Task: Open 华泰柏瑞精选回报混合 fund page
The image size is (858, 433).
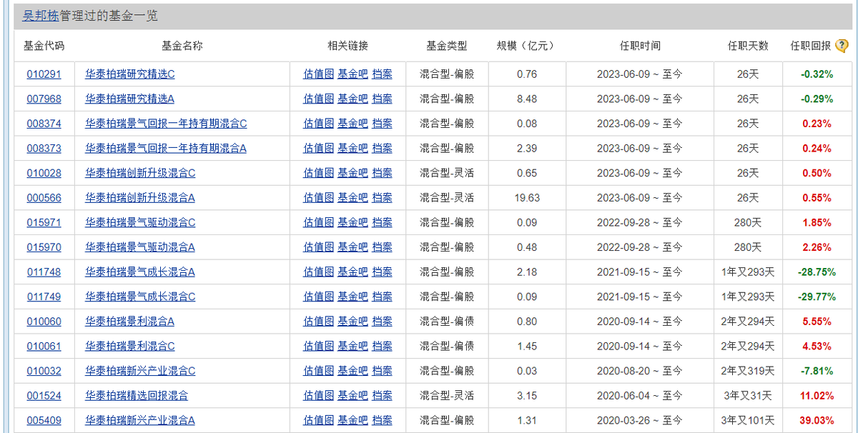Action: [137, 396]
